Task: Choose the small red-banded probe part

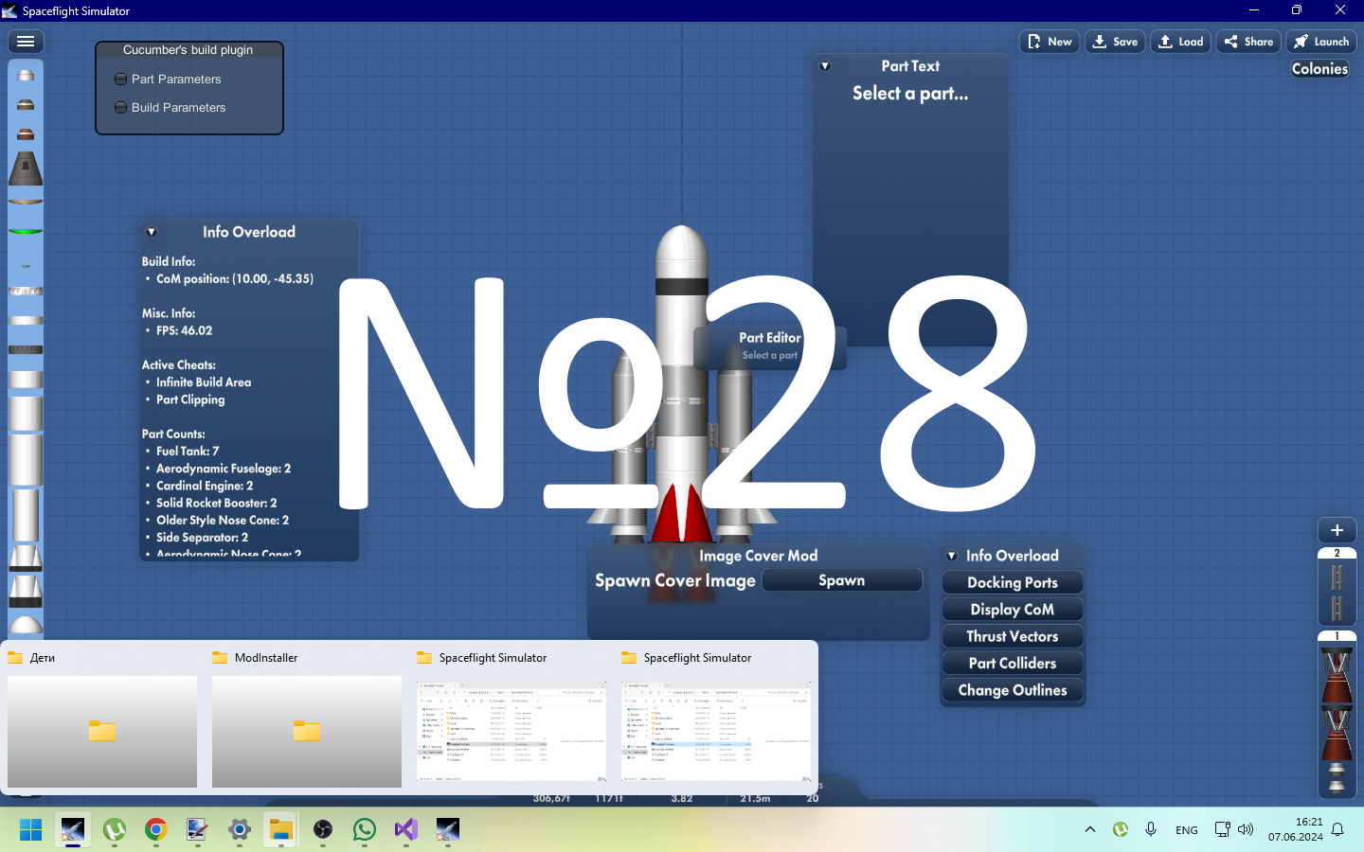Action: coord(26,134)
